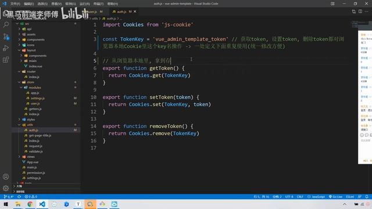Screen dimensions: 372x209
Task: Click the editor minimap
Action: [x=355, y=24]
